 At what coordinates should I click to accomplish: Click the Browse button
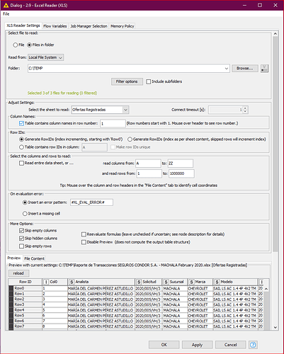pos(245,68)
